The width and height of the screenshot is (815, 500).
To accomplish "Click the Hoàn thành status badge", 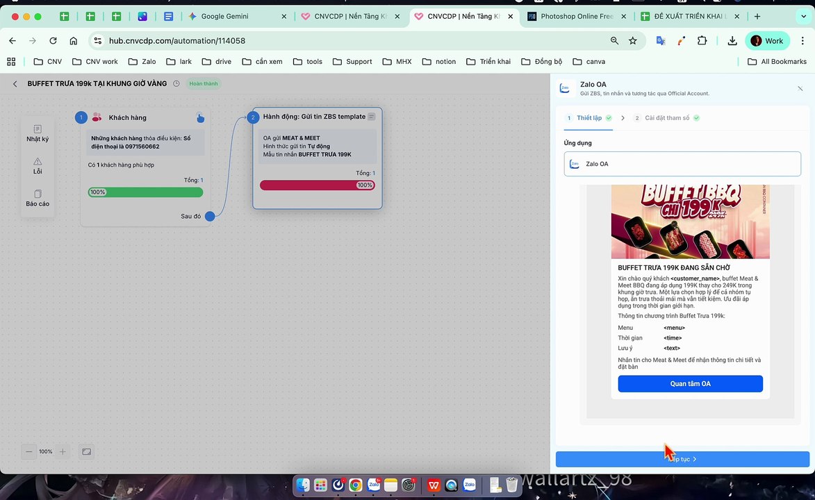I will (x=204, y=83).
